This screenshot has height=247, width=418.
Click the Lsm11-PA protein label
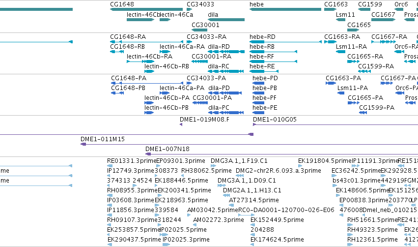352,88
